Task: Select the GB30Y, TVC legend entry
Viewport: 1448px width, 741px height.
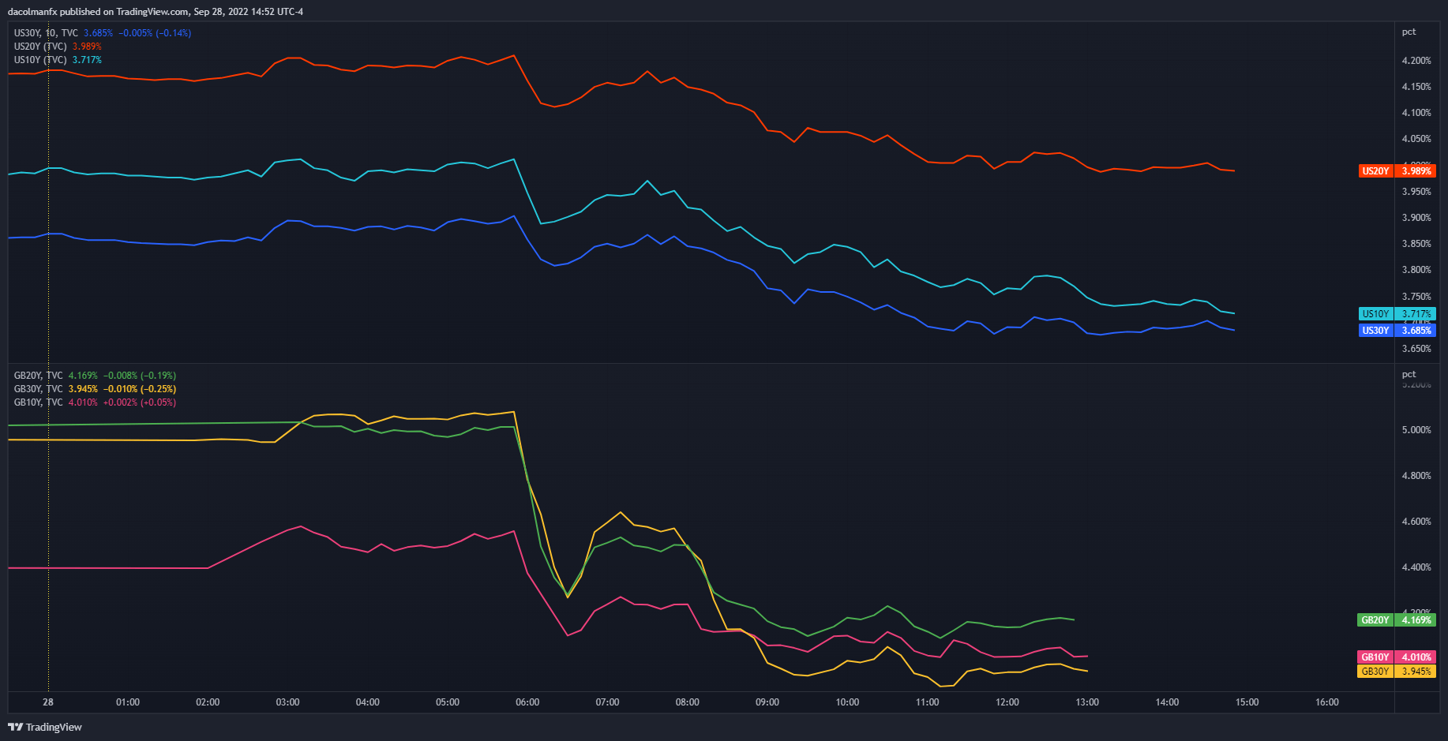Action: pyautogui.click(x=38, y=389)
